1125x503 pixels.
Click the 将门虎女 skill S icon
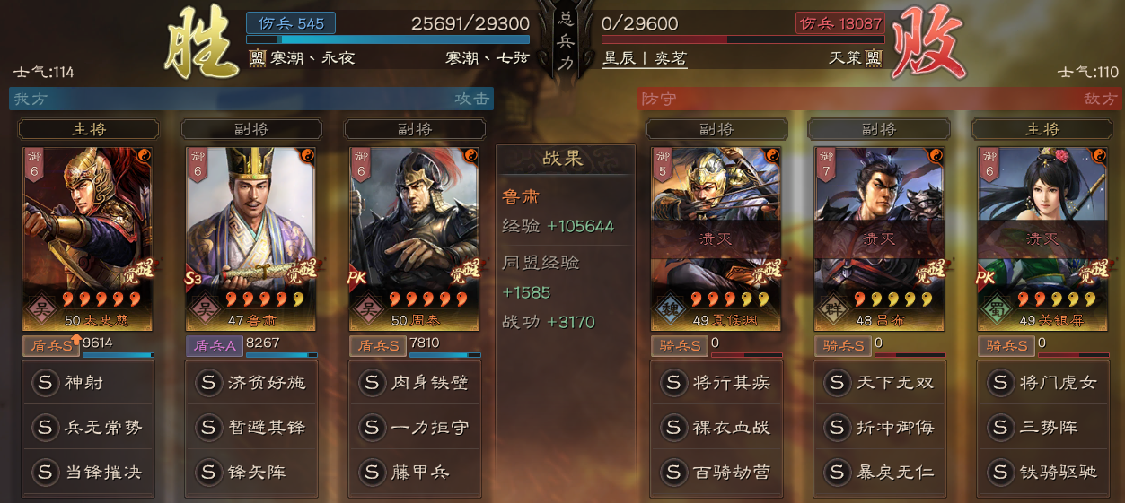tap(1000, 383)
